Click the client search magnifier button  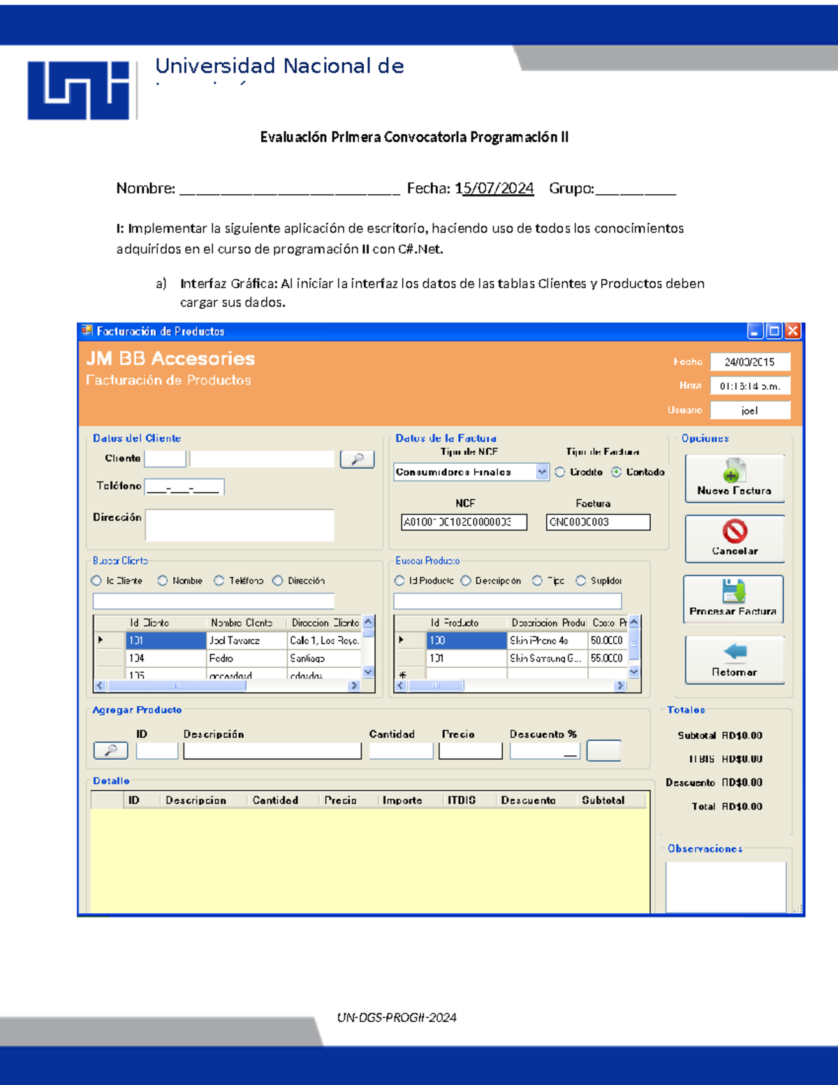coord(357,459)
